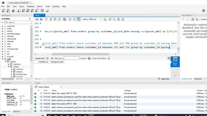Open the Scripting menu

[56, 6]
